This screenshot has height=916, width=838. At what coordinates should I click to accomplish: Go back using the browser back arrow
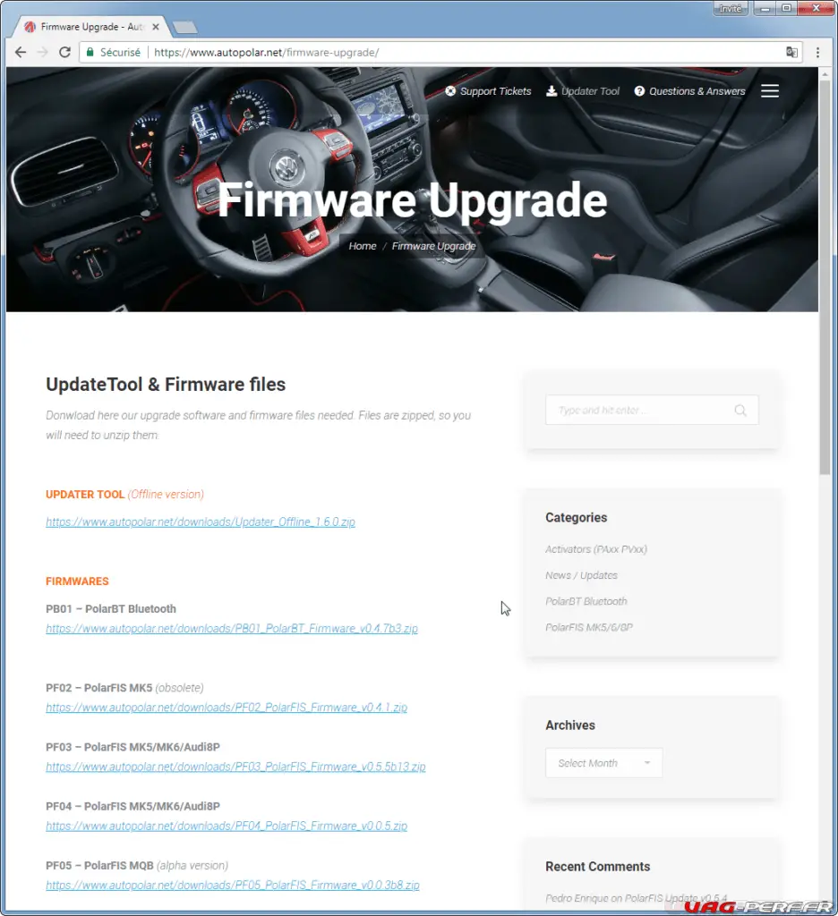pos(21,52)
